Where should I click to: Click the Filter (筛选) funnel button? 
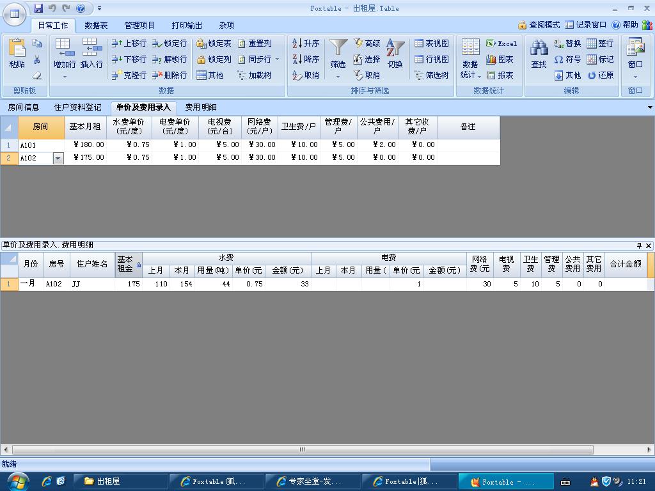tap(338, 54)
